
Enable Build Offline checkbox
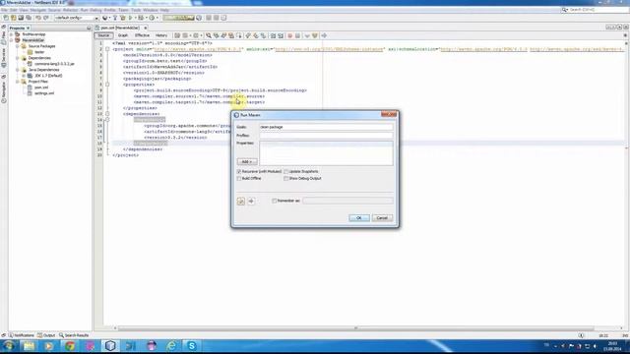tap(239, 178)
